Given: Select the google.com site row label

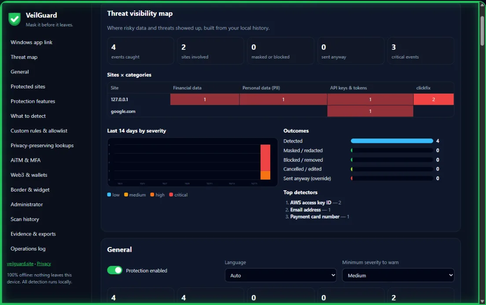Looking at the screenshot, I should pos(123,111).
